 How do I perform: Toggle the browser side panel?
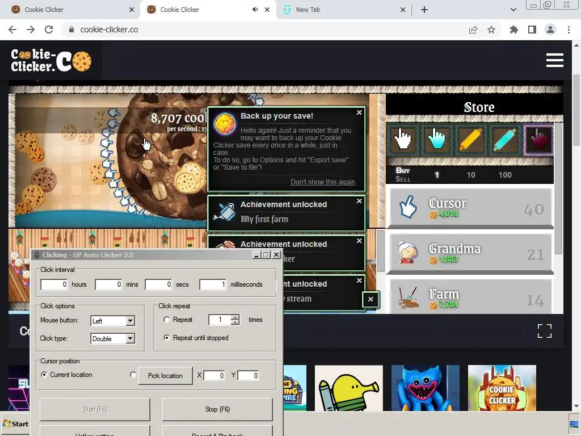[x=532, y=30]
